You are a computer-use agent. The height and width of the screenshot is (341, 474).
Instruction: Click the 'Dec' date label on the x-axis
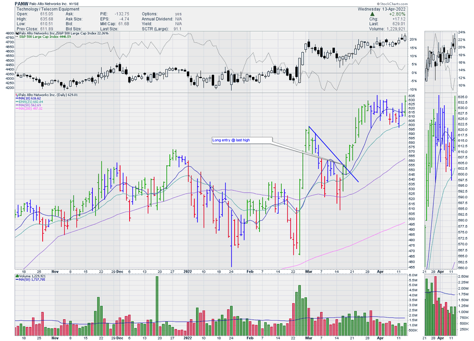120,272
